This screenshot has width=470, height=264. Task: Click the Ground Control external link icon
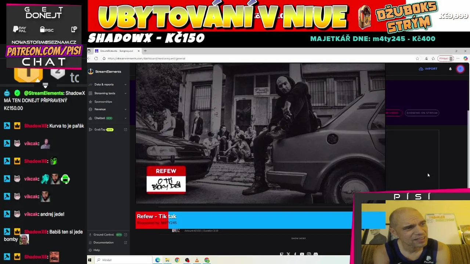coord(126,235)
